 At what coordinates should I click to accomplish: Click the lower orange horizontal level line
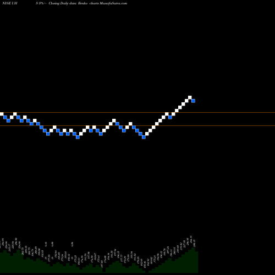pyautogui.click(x=137, y=125)
